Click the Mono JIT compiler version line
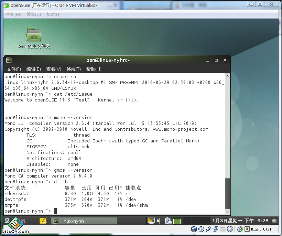This screenshot has height=236, width=282. tap(100, 124)
